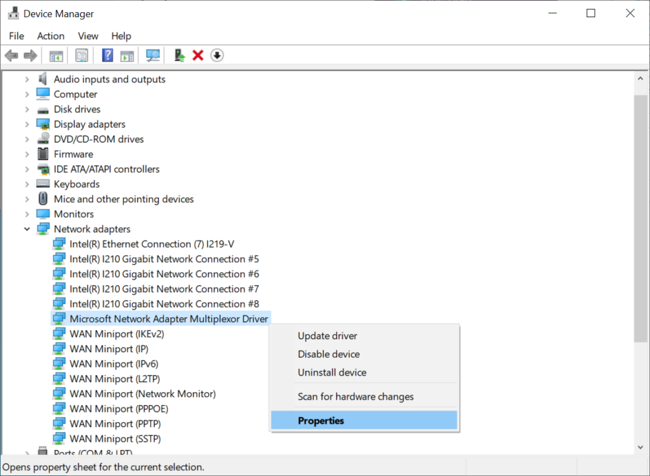Screen dimensions: 650x476
Task: Click the blue Help question mark icon
Action: tap(107, 56)
